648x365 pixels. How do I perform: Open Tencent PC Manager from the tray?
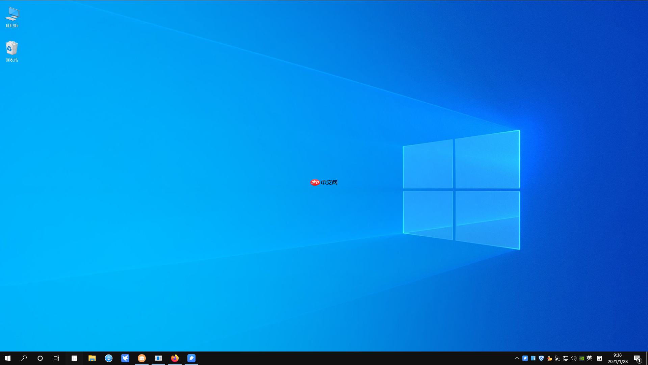541,358
